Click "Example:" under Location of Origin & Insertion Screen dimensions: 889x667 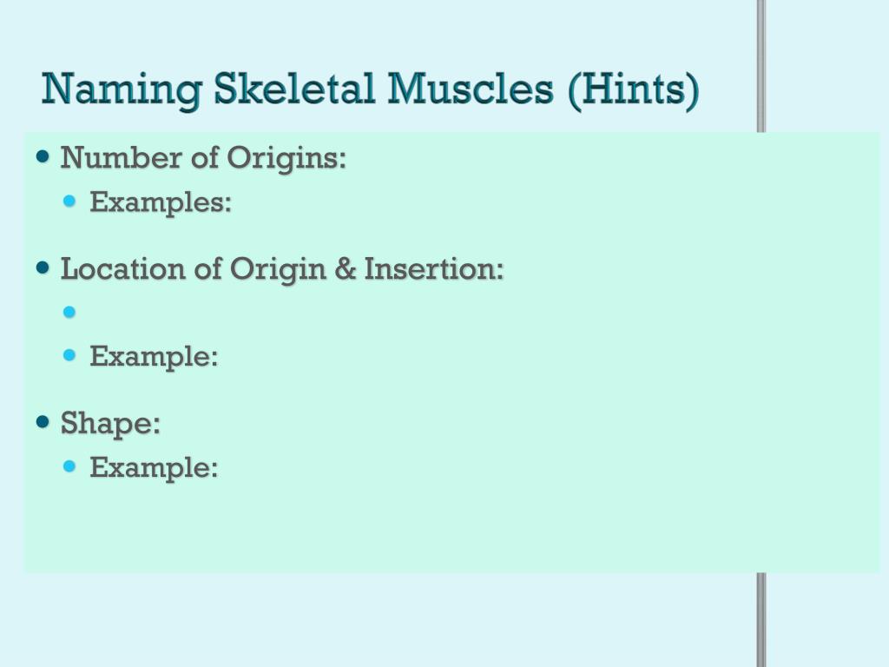[154, 357]
